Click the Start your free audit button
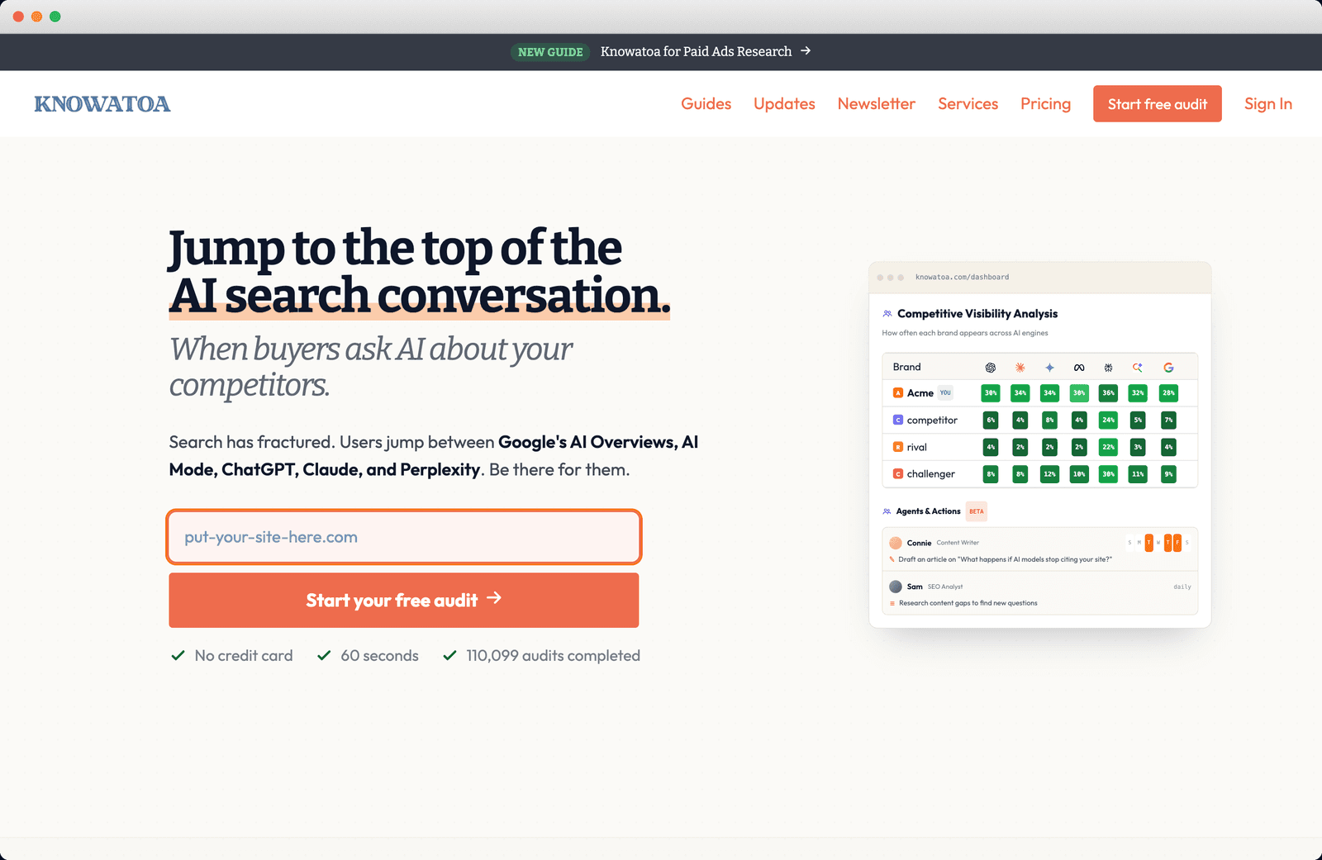Image resolution: width=1322 pixels, height=860 pixels. click(x=404, y=601)
